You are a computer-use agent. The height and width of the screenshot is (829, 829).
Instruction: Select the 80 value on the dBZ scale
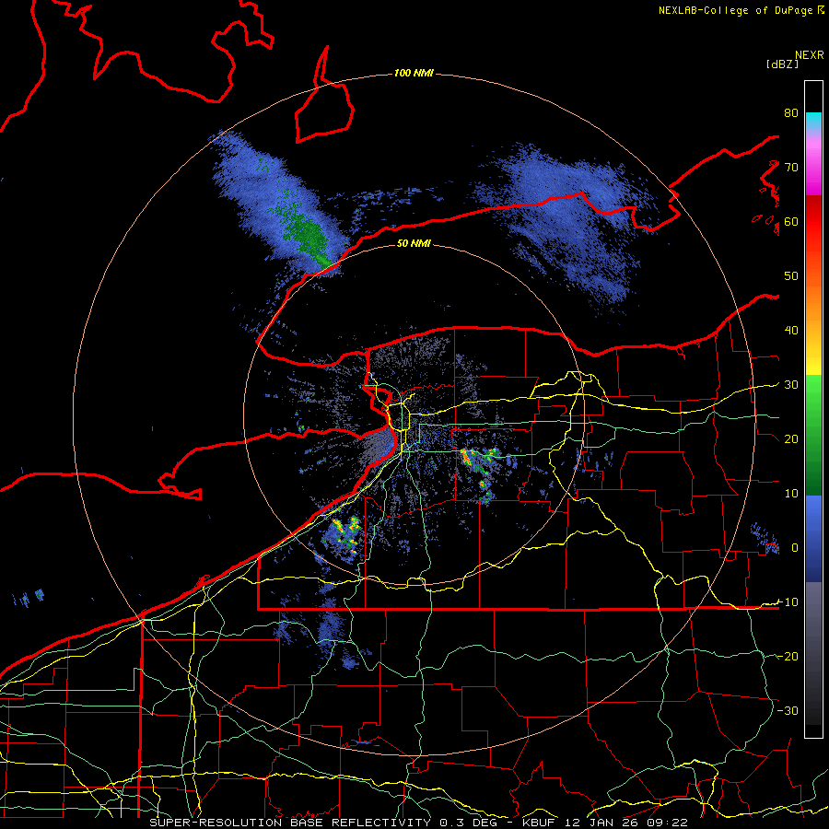coord(791,112)
